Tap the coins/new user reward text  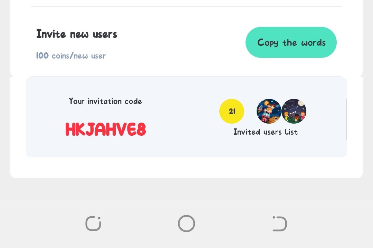[x=79, y=56]
